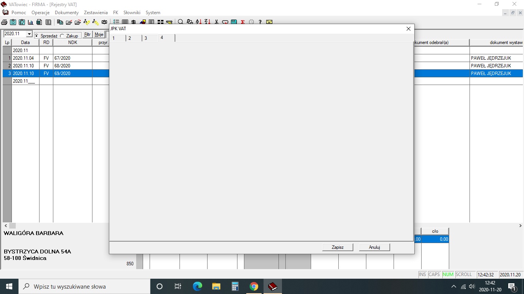Select the Sprzedaż radio button

pos(37,36)
